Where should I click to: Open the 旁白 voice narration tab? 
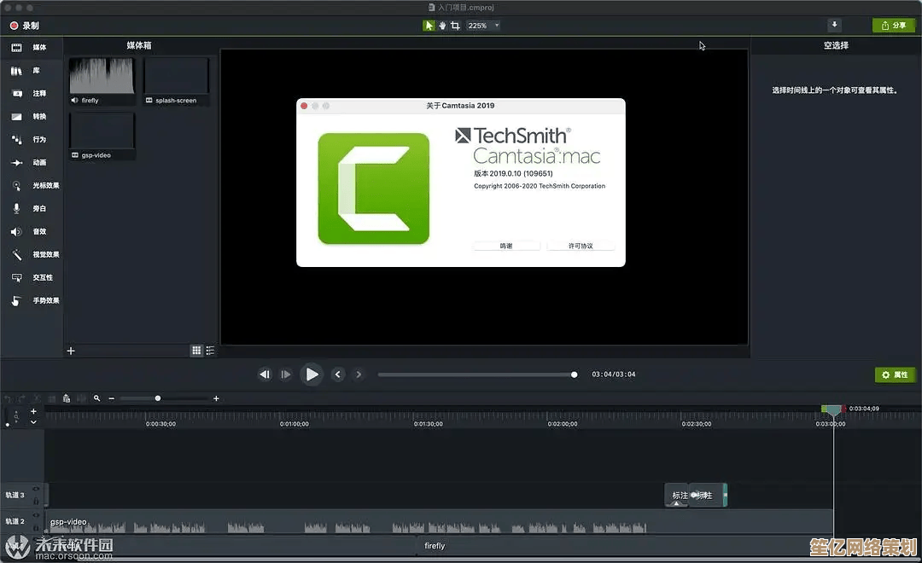coord(31,209)
